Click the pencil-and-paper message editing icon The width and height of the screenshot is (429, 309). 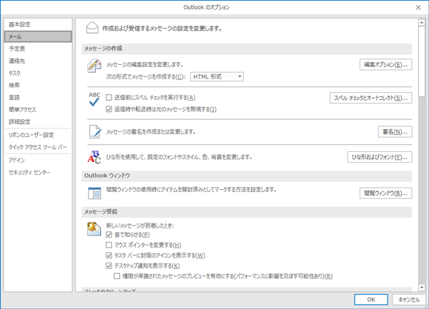(x=94, y=66)
